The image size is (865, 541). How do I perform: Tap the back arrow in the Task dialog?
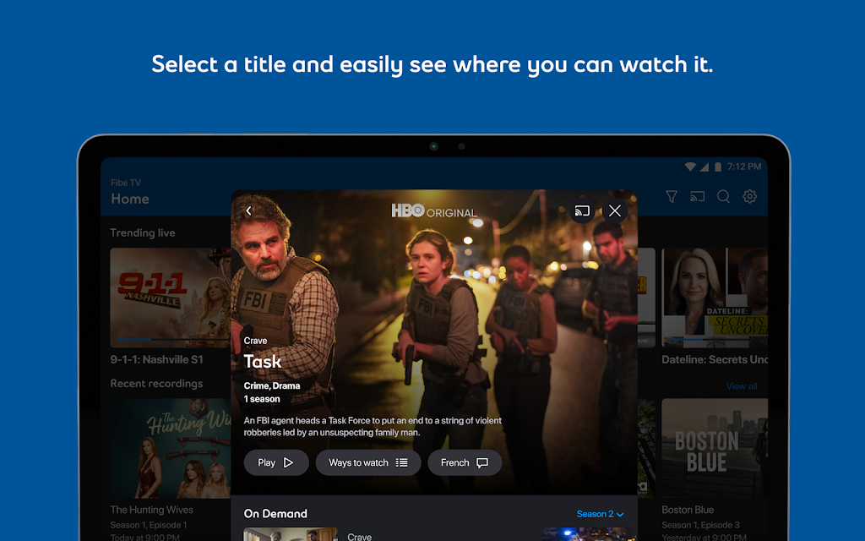click(x=248, y=211)
